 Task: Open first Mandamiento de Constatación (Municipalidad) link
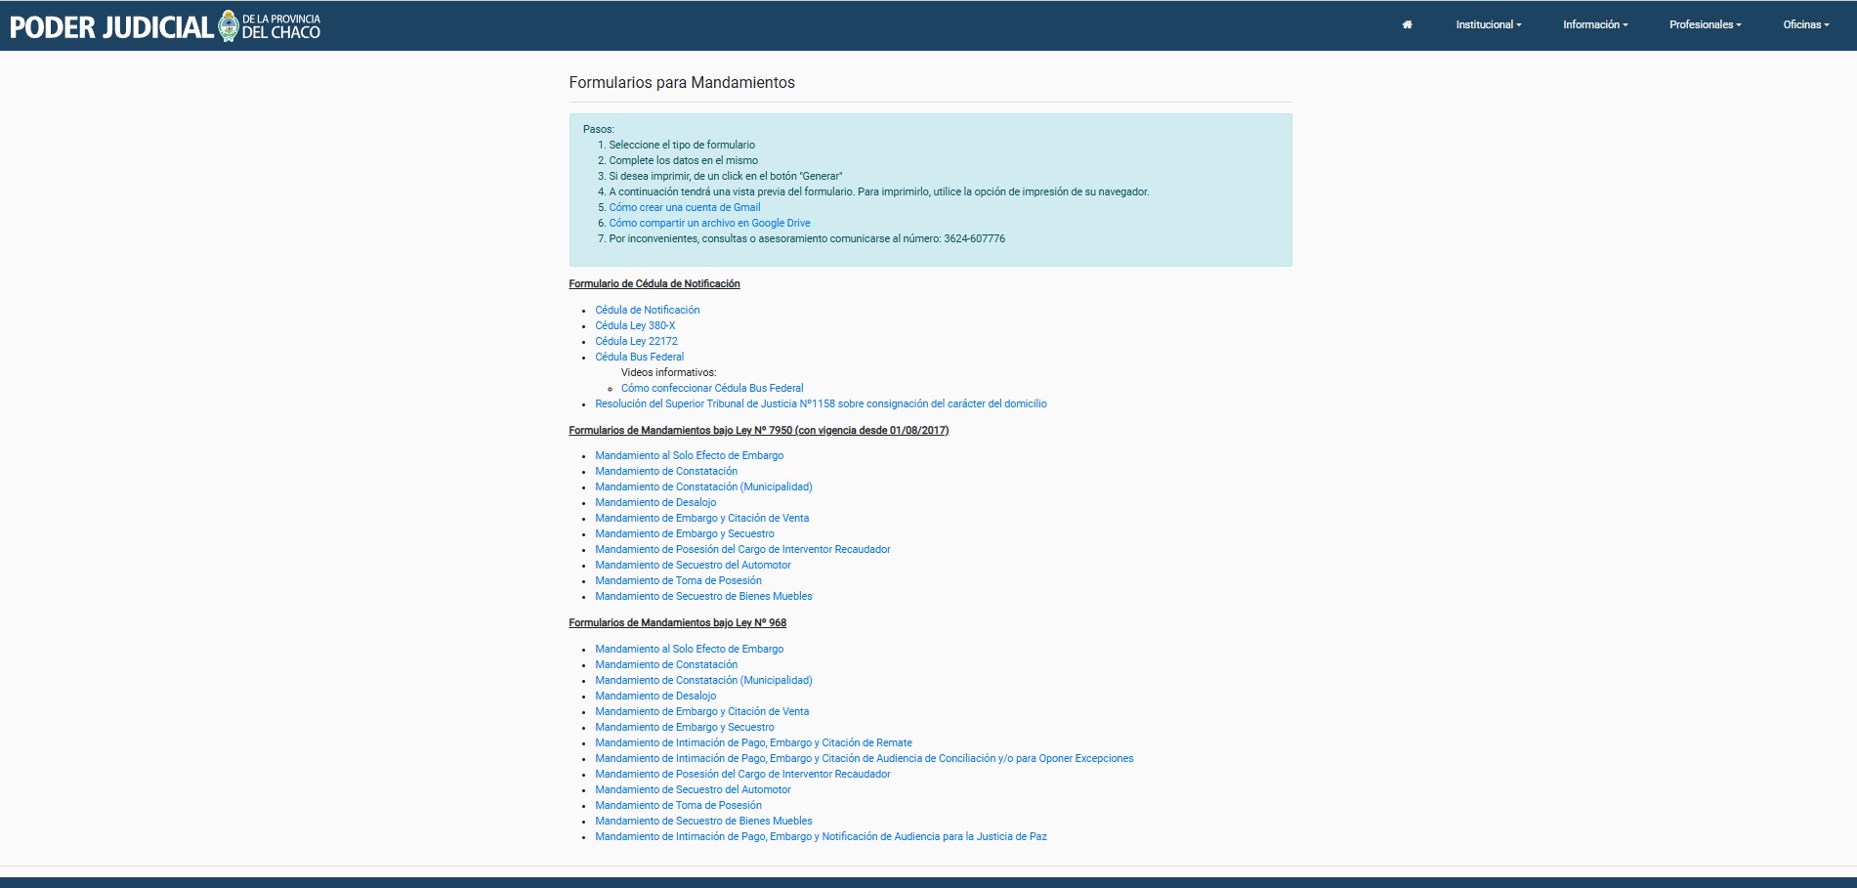point(703,486)
